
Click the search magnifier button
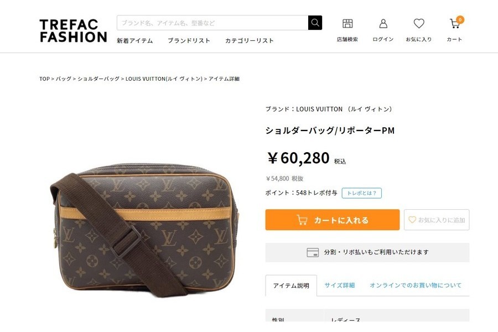click(315, 23)
